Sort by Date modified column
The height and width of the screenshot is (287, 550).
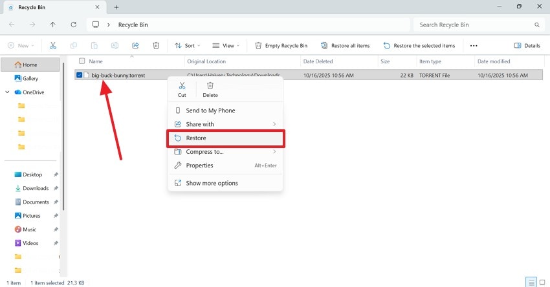point(494,61)
